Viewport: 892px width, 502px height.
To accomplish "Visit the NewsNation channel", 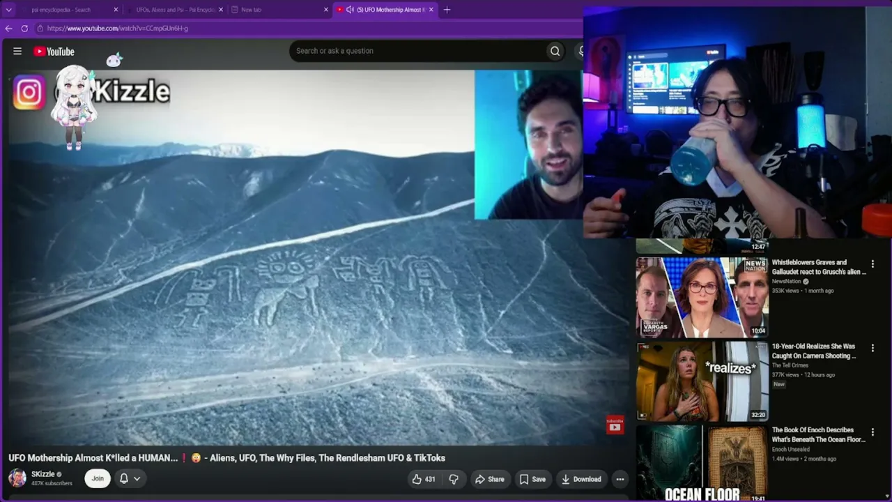I will 787,282.
